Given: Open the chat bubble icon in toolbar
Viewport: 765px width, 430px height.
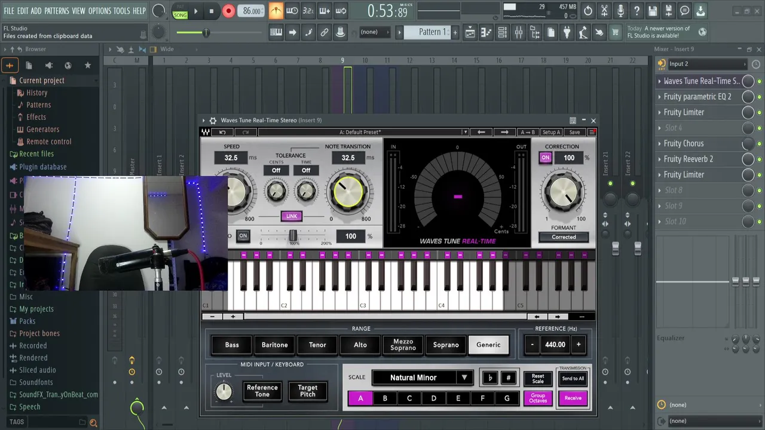Looking at the screenshot, I should 685,11.
